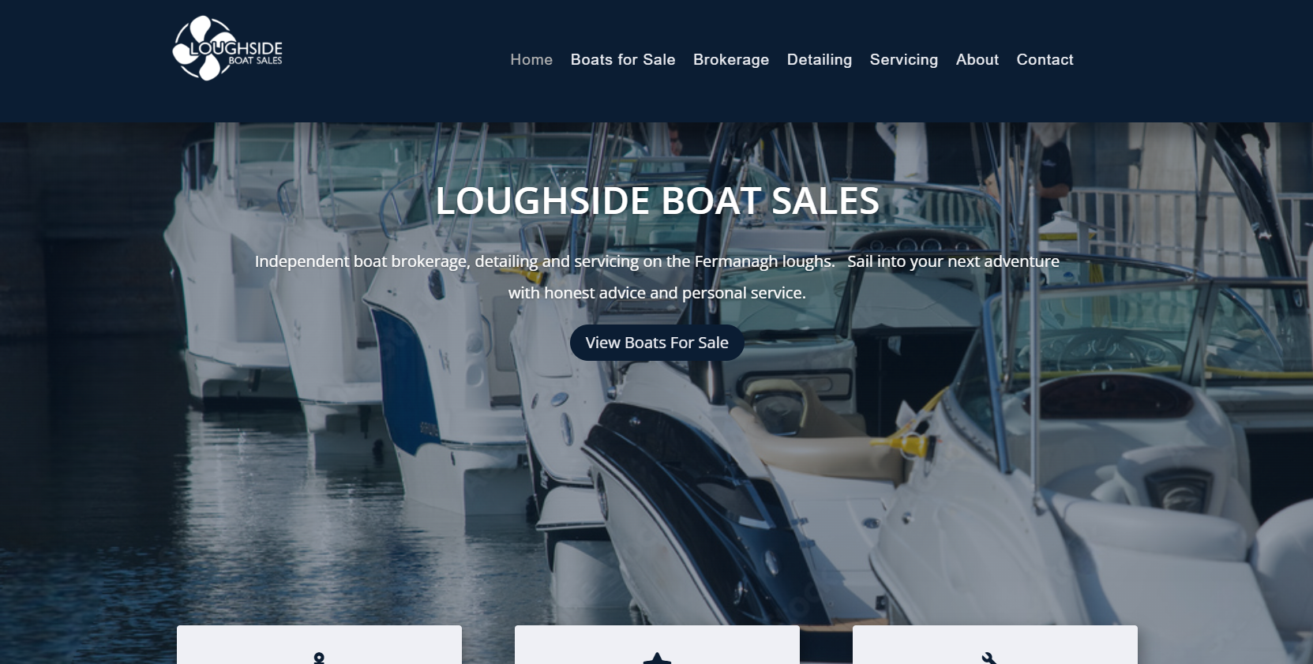
Task: Click the 'Sail into your next adventure' tagline
Action: pos(953,261)
